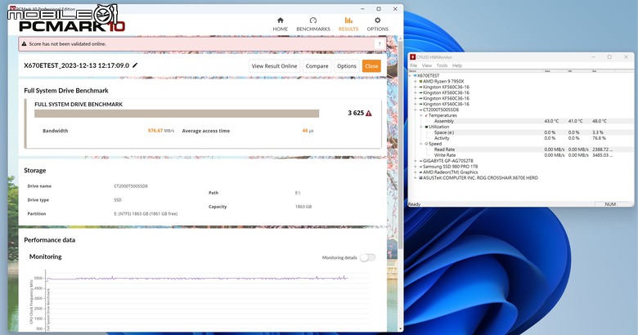Viewport: 638px width, 335px height.
Task: Collapse the CT2000T500SSD8 drive node
Action: pos(416,109)
